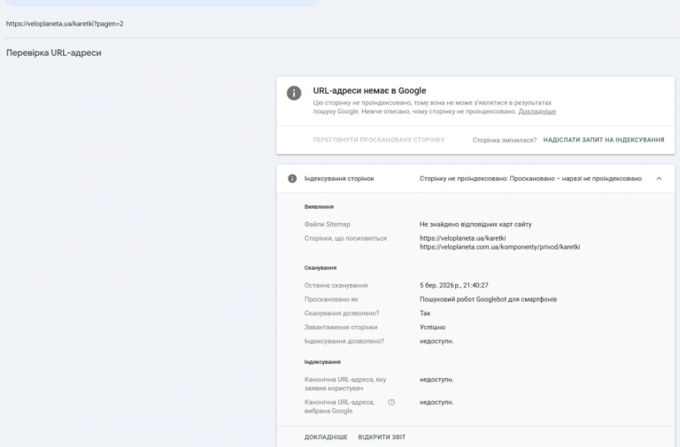680x447 pixels.
Task: Click referring page https://veloplaneta.ua/karetki
Action: pos(463,238)
